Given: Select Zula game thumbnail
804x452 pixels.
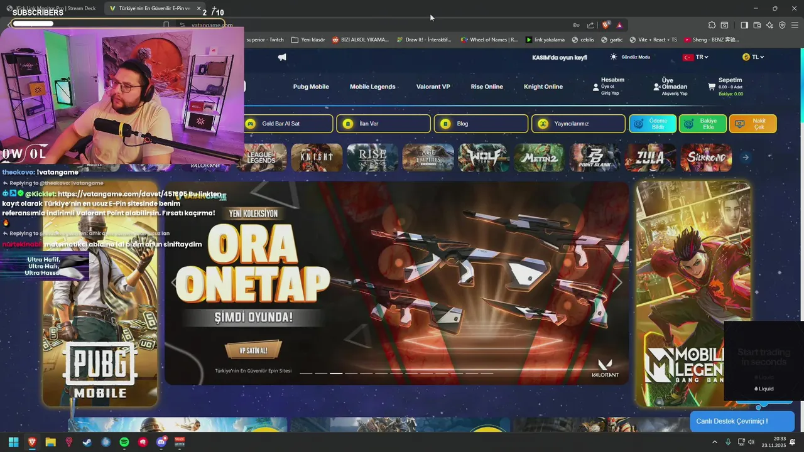Looking at the screenshot, I should click(650, 158).
